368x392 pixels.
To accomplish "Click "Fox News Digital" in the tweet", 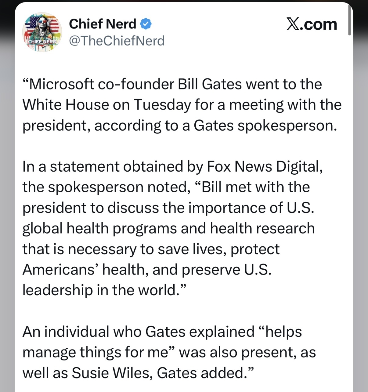I will coord(263,167).
